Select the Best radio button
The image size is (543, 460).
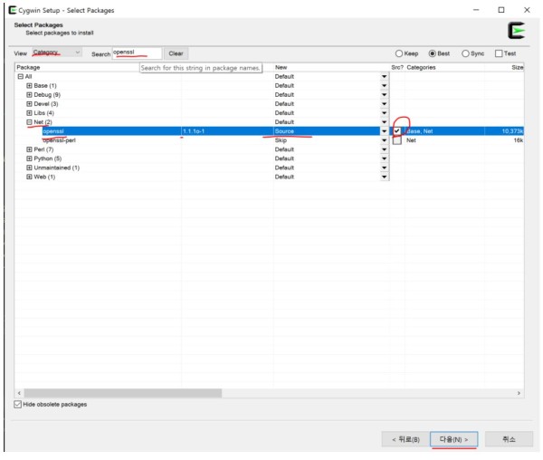[x=433, y=53]
